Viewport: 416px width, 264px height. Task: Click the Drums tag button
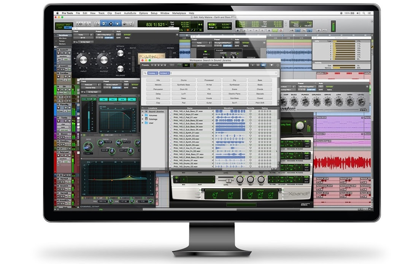[184, 80]
